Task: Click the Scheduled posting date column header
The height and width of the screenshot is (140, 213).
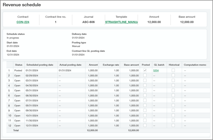Action: (40, 65)
